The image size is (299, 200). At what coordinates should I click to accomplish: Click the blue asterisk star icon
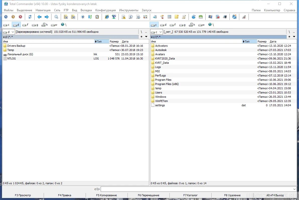pos(83,17)
